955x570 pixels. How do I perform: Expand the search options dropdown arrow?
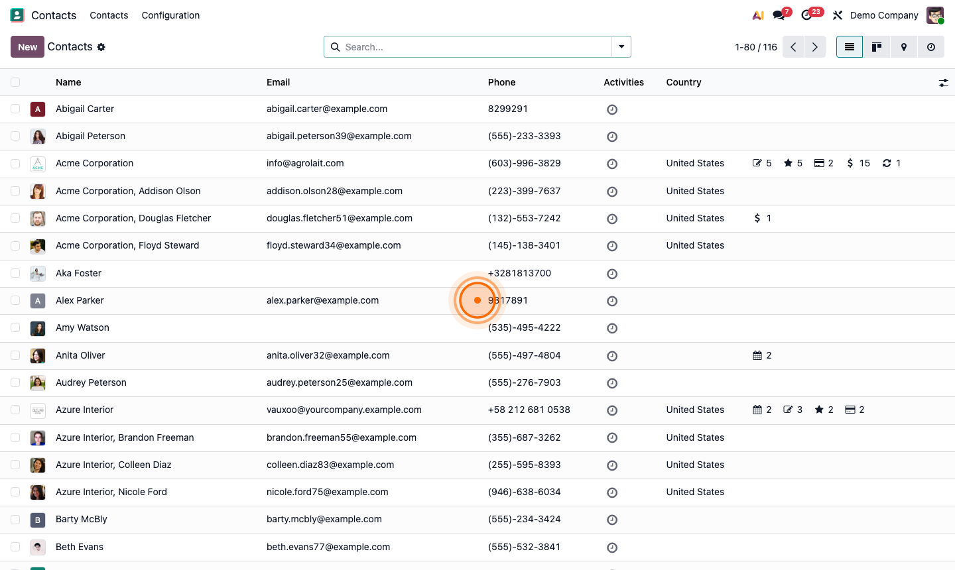(x=621, y=46)
